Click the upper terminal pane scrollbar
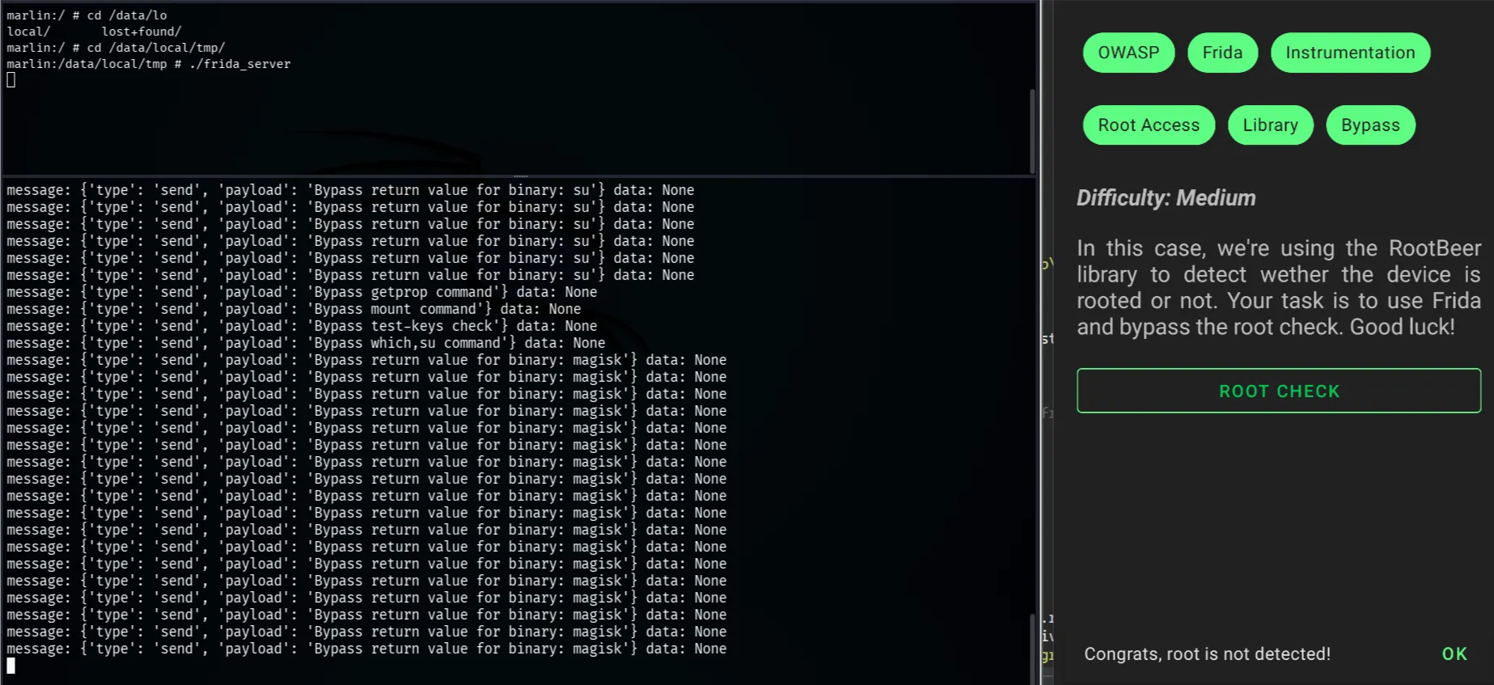The width and height of the screenshot is (1494, 685). coord(1032,128)
